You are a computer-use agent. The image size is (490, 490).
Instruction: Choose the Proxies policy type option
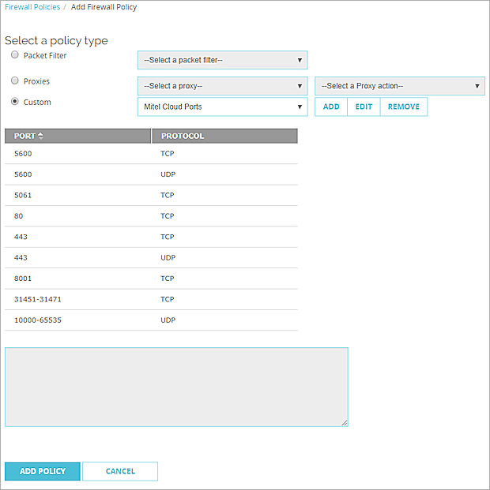pos(15,80)
